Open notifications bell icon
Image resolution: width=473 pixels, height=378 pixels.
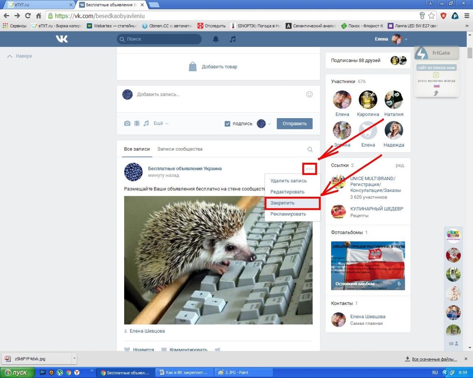216,39
